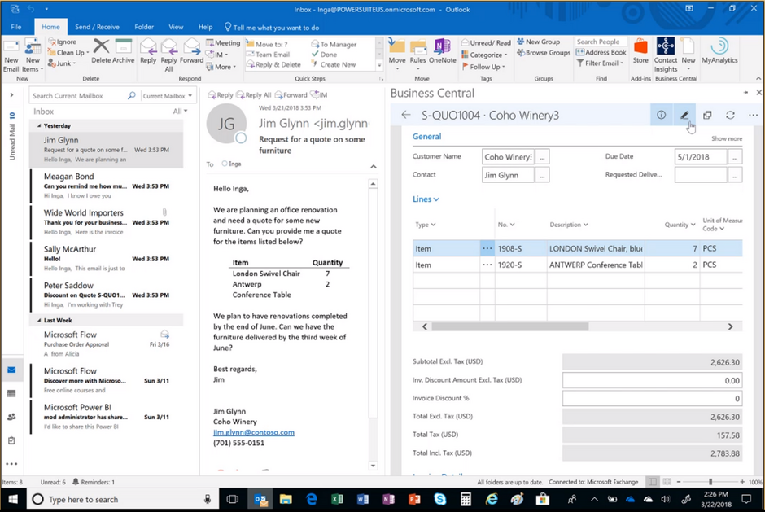Click the Search People field
Screen dimensions: 765x512
tap(601, 42)
